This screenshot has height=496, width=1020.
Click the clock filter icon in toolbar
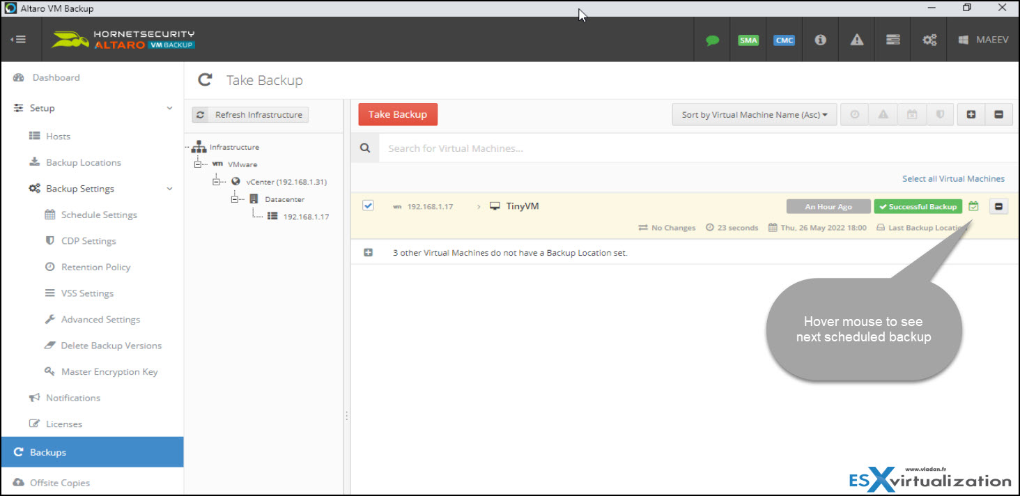coord(855,115)
